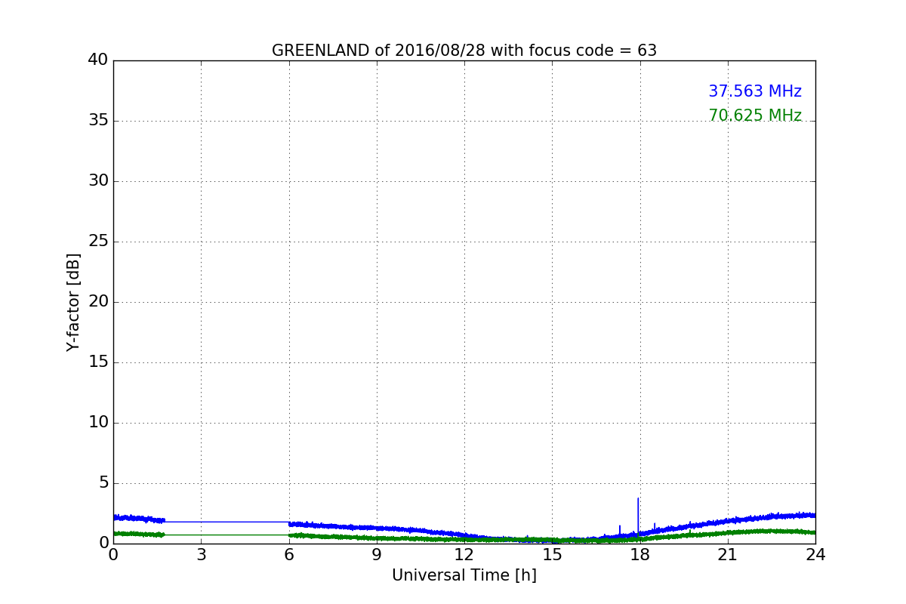906x604 pixels.
Task: Click y-axis tick label 35
Action: pos(98,120)
